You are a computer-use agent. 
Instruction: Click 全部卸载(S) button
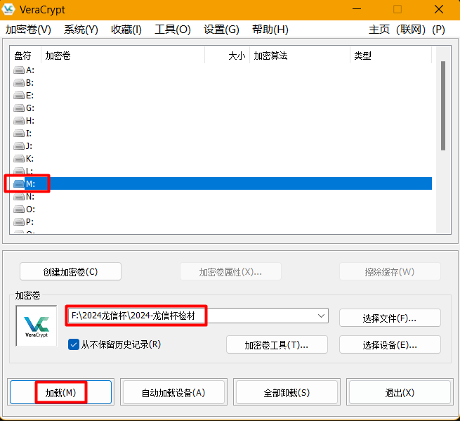[x=287, y=392]
